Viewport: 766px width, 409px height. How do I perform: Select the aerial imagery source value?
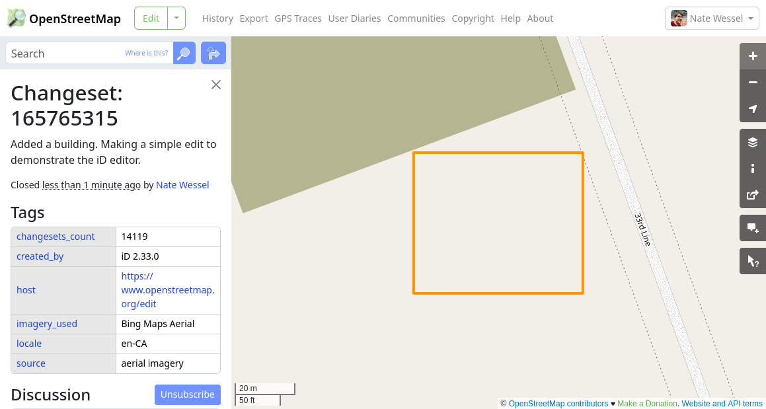point(153,363)
